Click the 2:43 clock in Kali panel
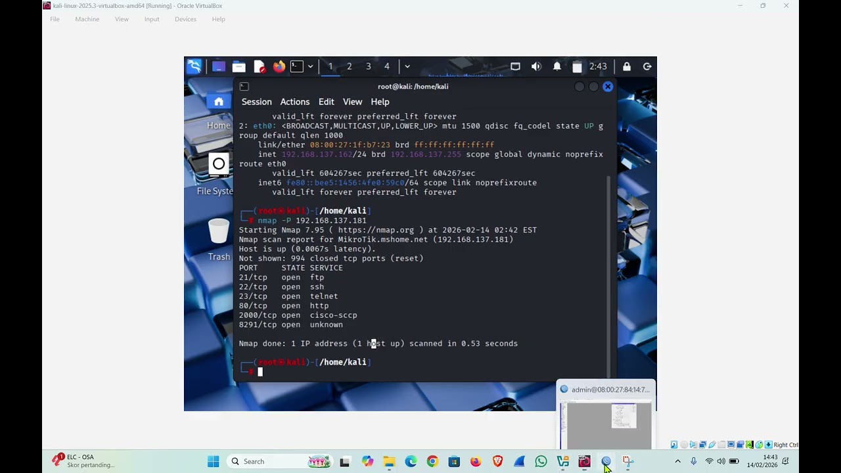 point(598,66)
